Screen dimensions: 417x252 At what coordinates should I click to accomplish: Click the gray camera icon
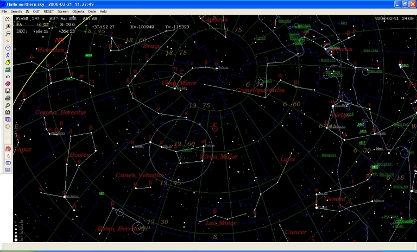[x=8, y=112]
